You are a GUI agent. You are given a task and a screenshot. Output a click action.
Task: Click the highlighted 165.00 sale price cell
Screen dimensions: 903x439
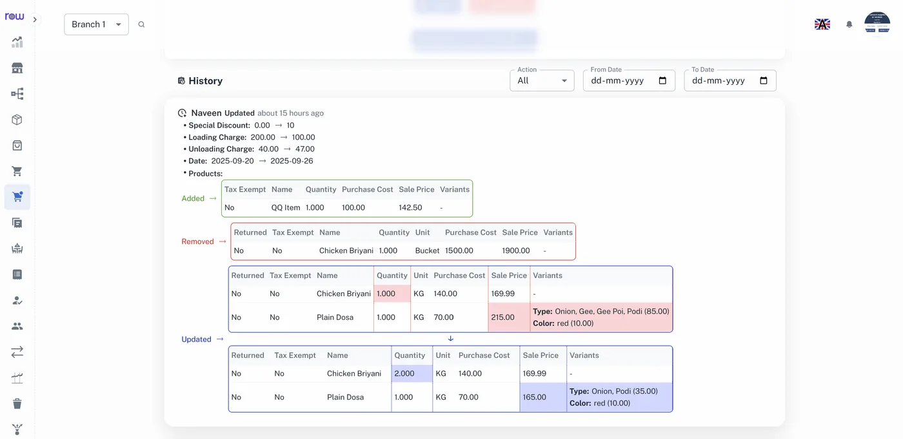pos(543,397)
